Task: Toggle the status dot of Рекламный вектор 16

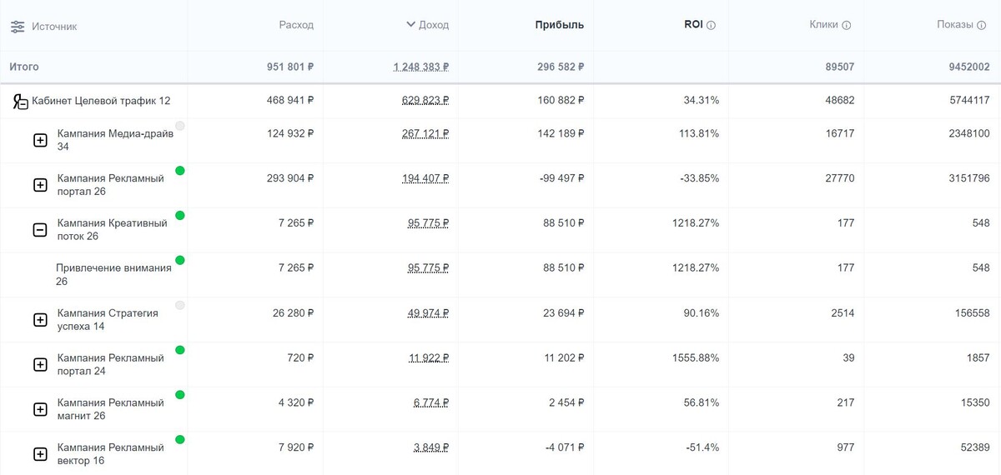Action: click(x=180, y=439)
